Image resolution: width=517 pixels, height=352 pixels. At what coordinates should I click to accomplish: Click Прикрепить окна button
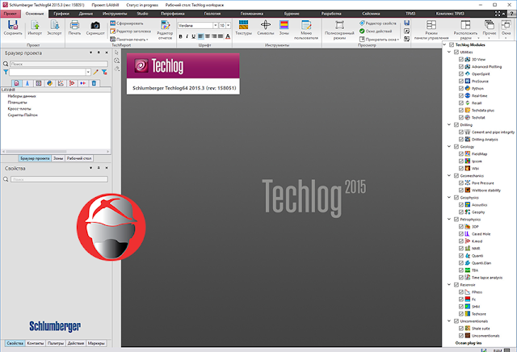(379, 40)
